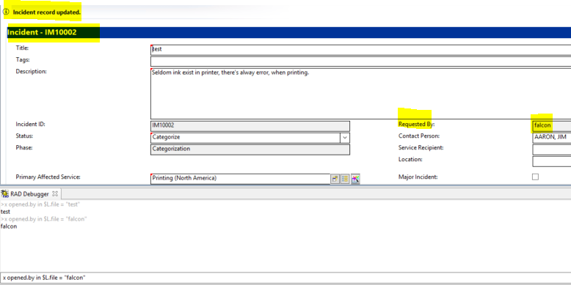Click the Service Recipient field
Viewport: 571px width, 285px height.
(x=552, y=149)
